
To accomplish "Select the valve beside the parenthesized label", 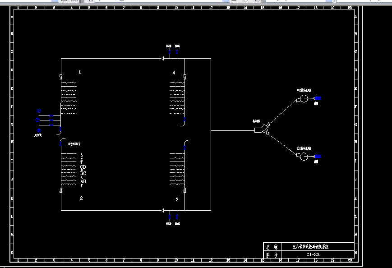I will point(60,144).
